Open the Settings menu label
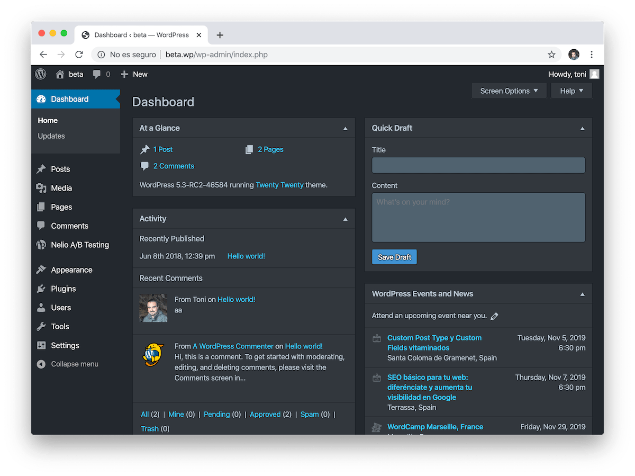Screen dimensions: 635x476 pos(65,345)
